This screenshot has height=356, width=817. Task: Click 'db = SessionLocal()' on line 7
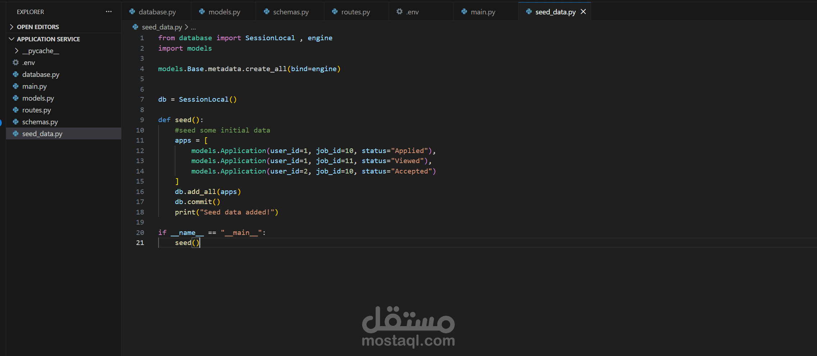tap(197, 99)
